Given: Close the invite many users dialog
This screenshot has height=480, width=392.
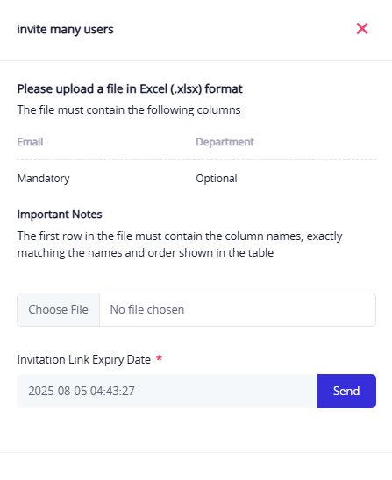Looking at the screenshot, I should coord(362,29).
